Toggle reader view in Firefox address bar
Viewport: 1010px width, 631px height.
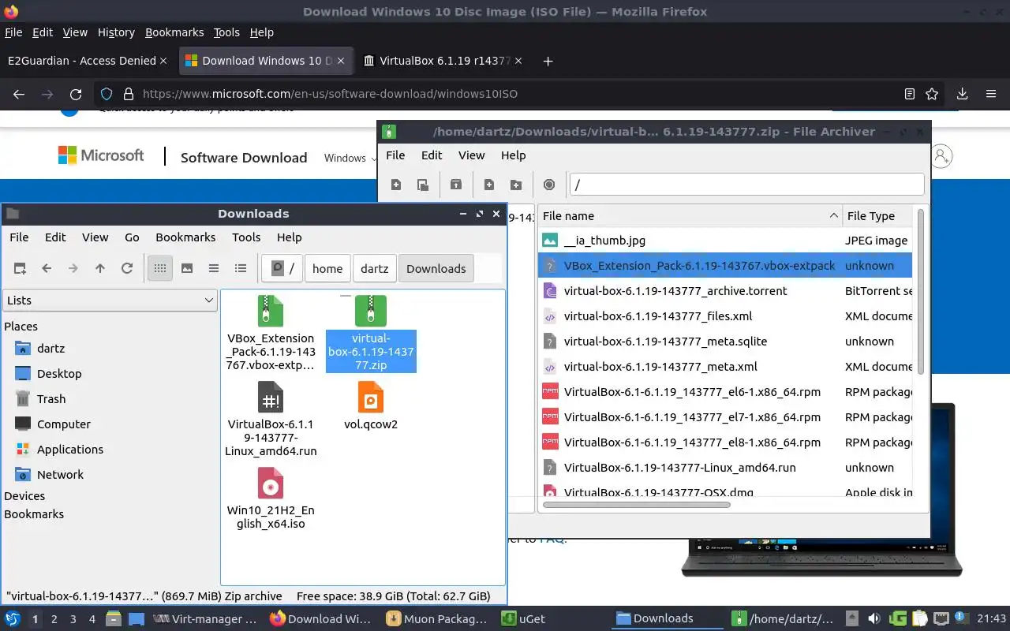[910, 94]
